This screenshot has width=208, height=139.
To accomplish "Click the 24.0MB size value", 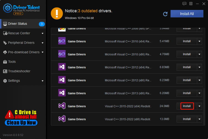I will [x=164, y=106].
